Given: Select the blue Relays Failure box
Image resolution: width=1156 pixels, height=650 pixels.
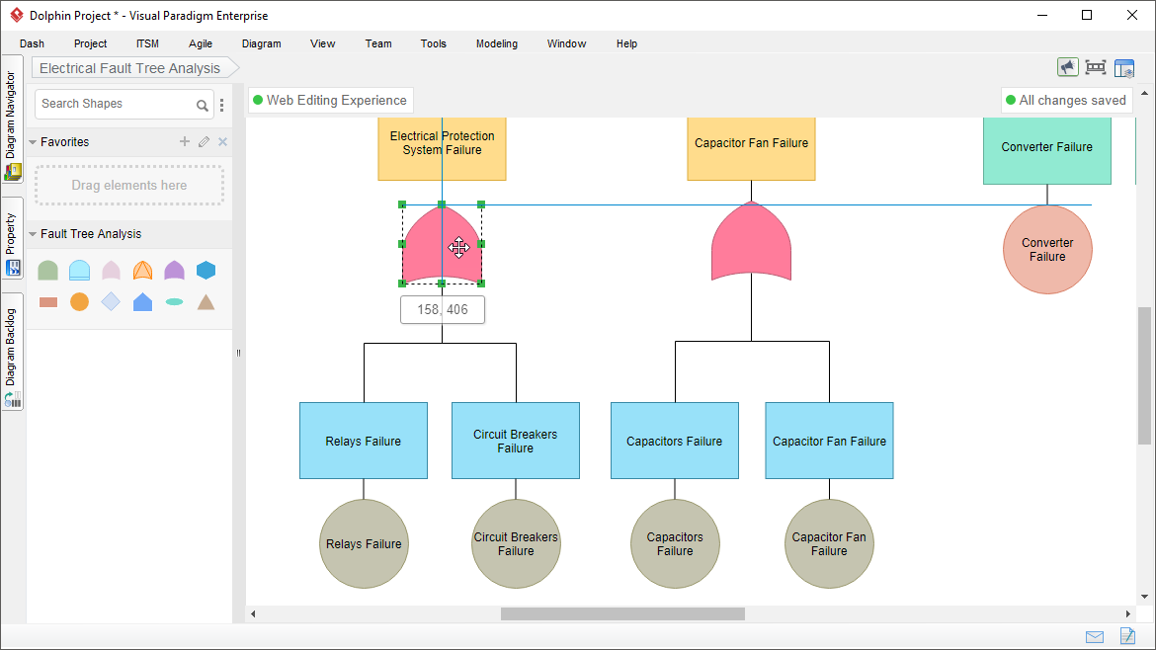Looking at the screenshot, I should pos(364,441).
